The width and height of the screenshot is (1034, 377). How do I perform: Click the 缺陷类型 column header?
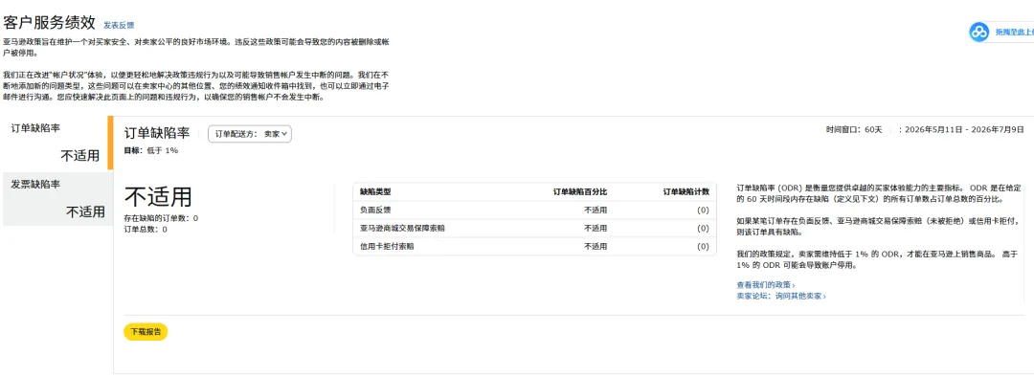pyautogui.click(x=375, y=191)
